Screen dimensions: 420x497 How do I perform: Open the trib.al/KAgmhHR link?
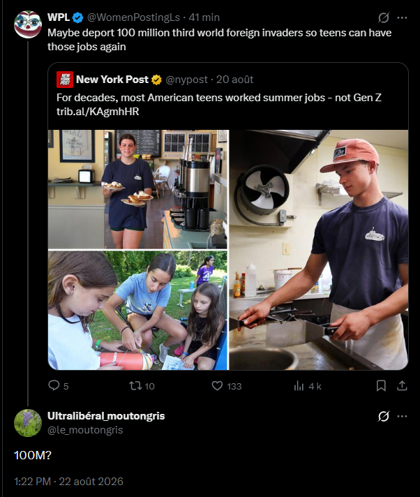point(98,112)
